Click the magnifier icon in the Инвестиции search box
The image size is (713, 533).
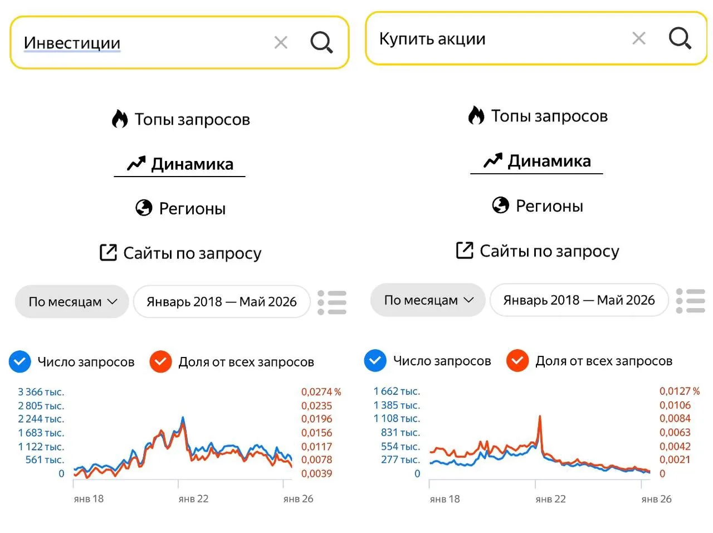(321, 42)
